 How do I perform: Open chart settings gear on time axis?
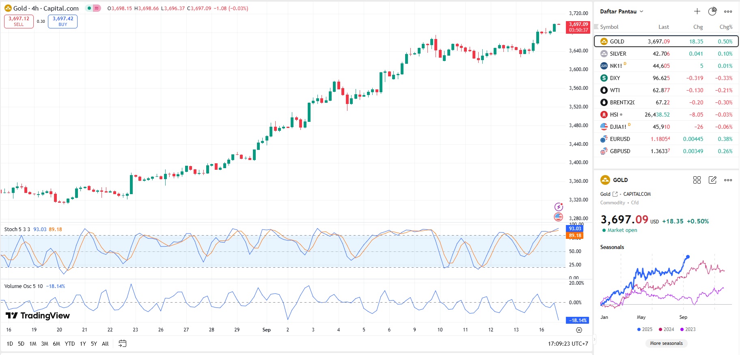tap(579, 330)
